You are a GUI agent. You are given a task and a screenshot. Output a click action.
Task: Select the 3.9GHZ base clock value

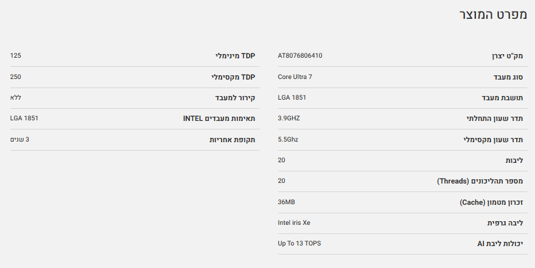[289, 119]
